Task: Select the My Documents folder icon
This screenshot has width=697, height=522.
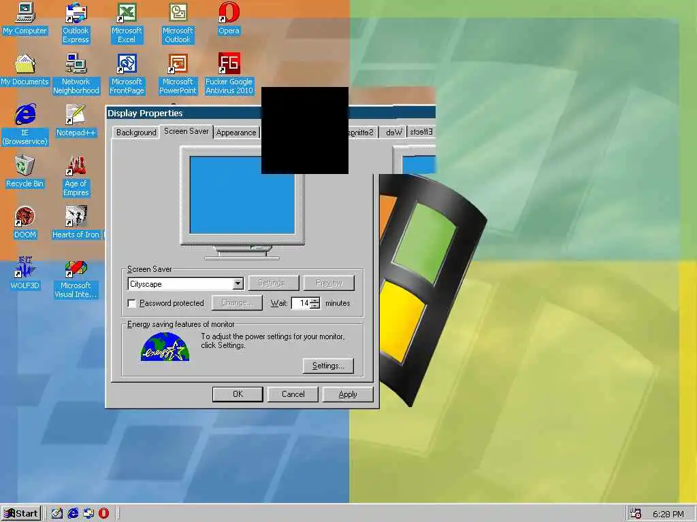Action: point(25,70)
